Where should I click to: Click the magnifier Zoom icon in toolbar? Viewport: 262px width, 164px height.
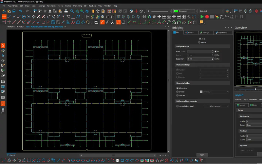point(72,11)
